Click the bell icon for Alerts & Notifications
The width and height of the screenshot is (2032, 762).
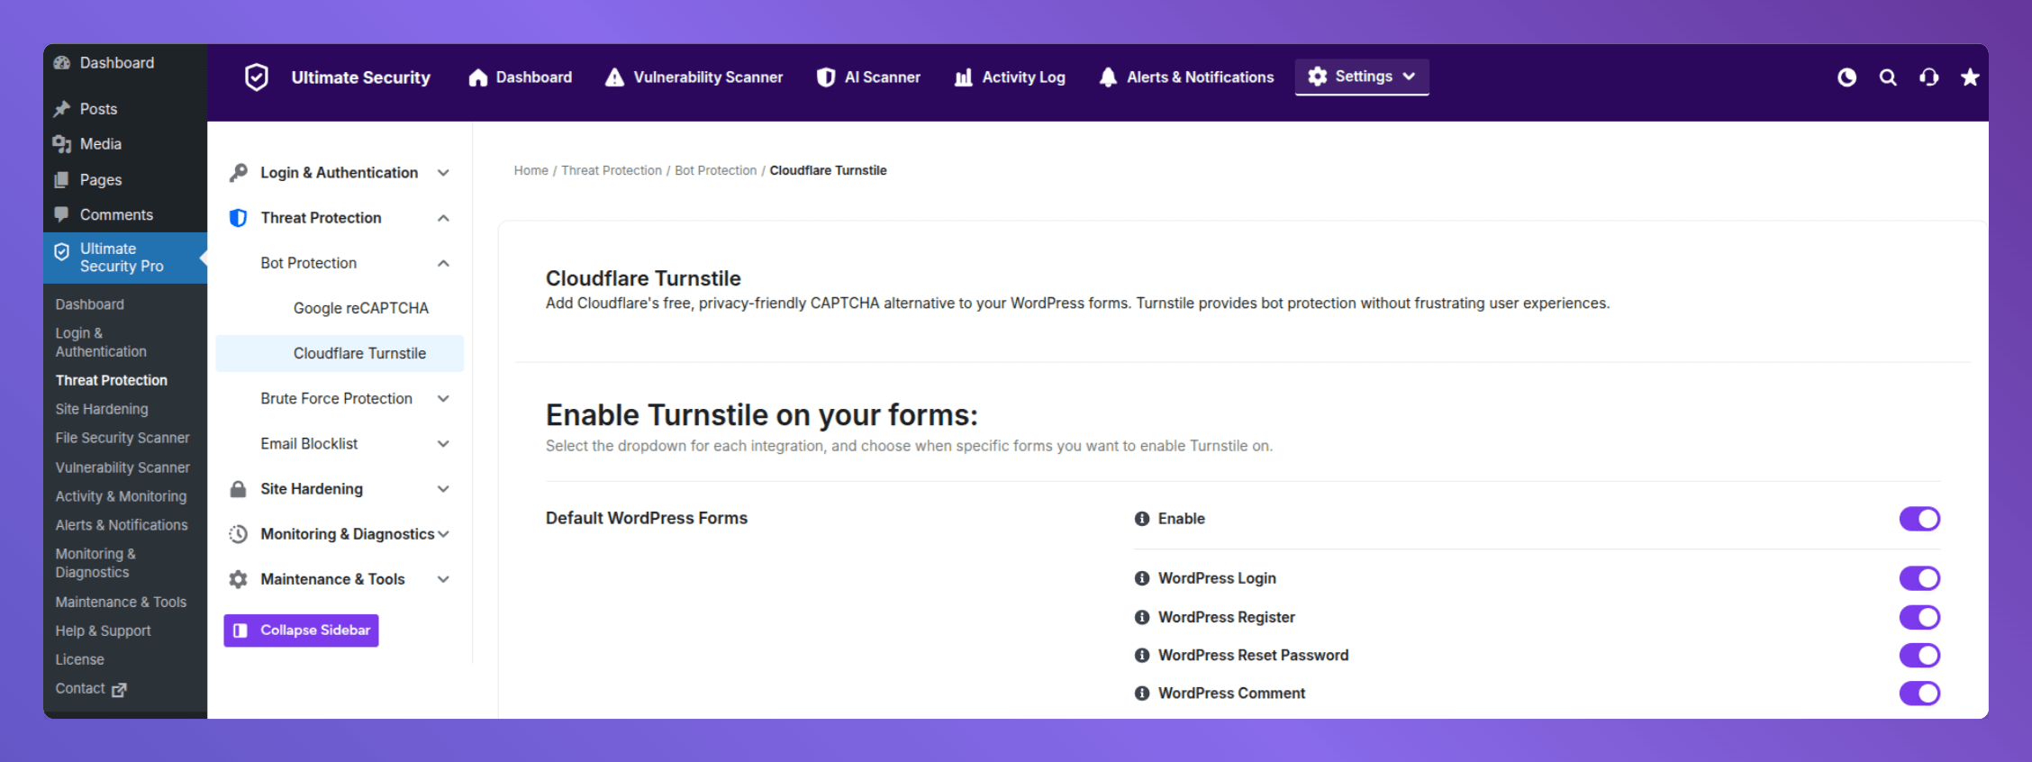pyautogui.click(x=1108, y=77)
